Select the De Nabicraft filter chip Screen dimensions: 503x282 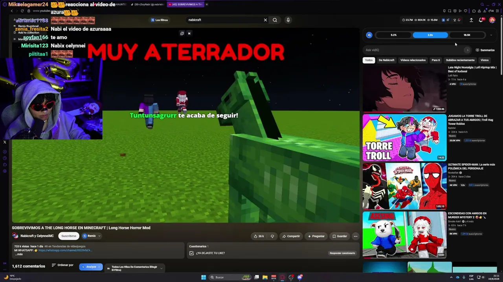[386, 60]
